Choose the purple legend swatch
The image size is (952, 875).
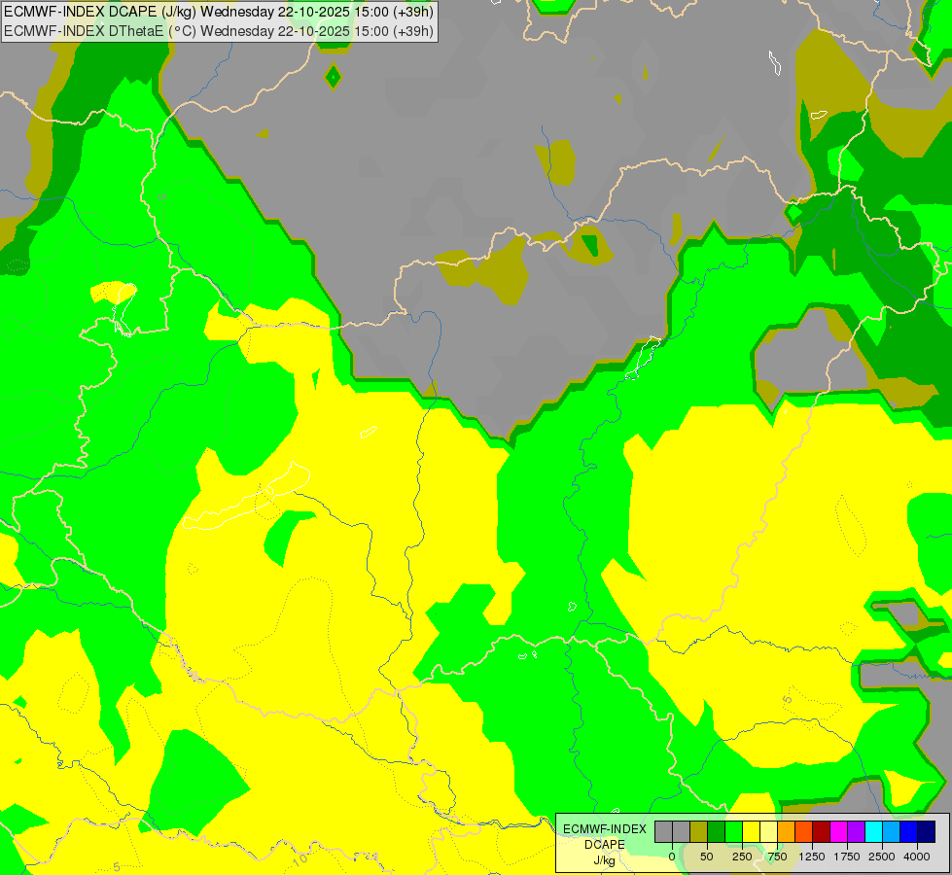[x=856, y=831]
